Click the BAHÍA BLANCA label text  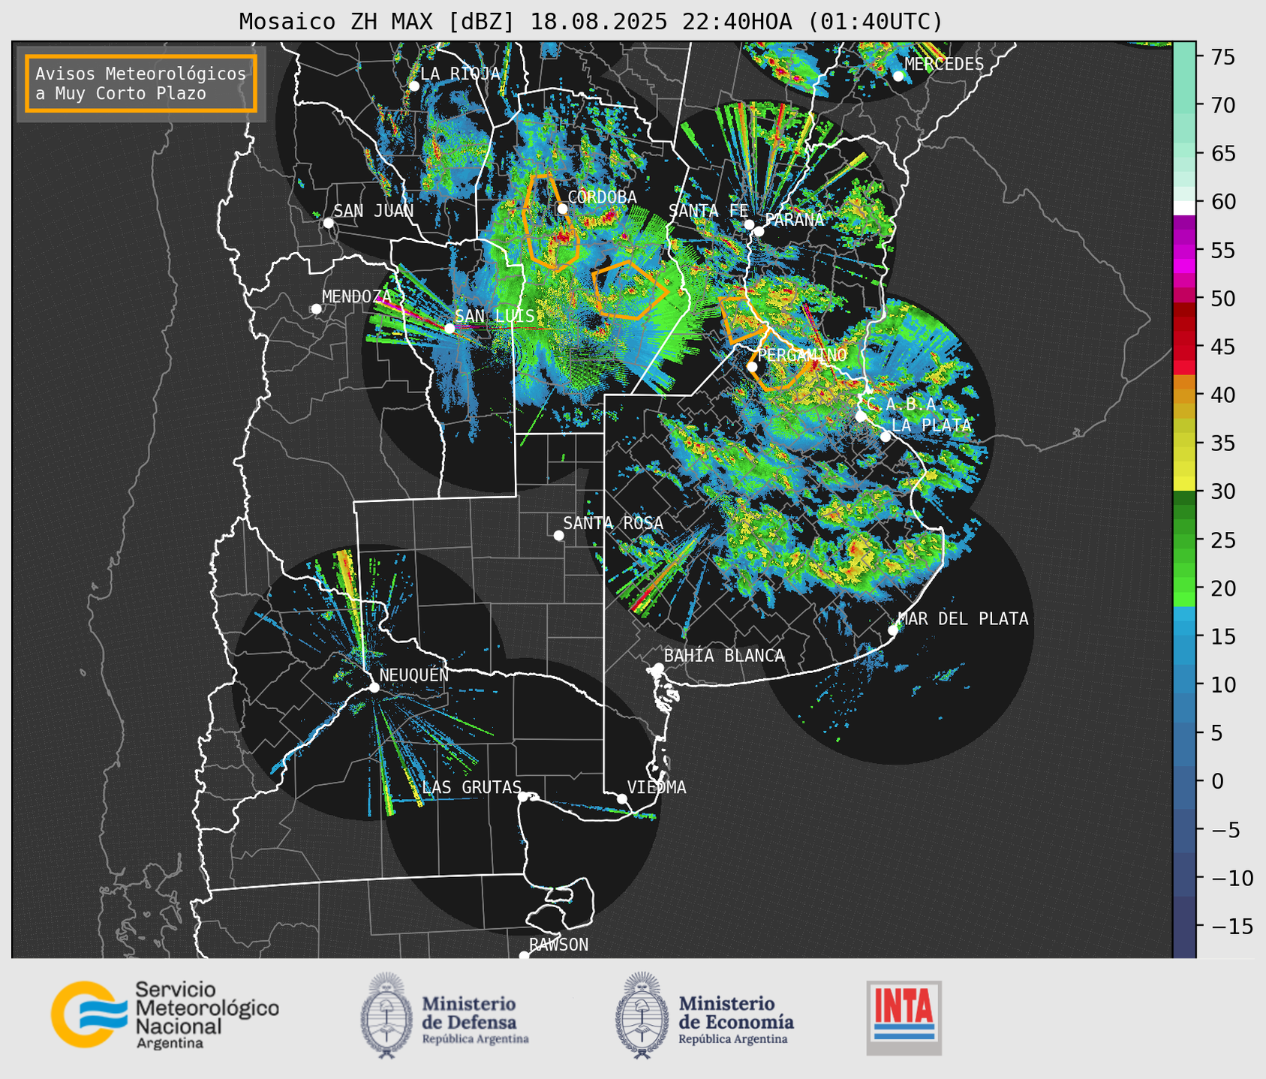pyautogui.click(x=724, y=656)
